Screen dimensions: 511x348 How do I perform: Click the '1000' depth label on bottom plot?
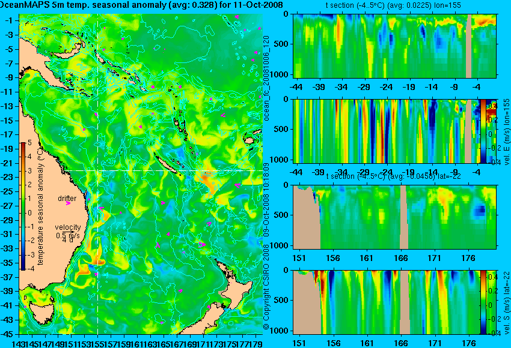(280, 331)
